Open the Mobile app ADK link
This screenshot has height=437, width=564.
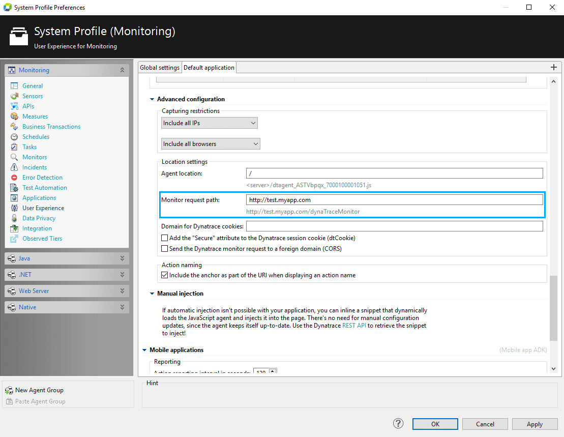[523, 350]
